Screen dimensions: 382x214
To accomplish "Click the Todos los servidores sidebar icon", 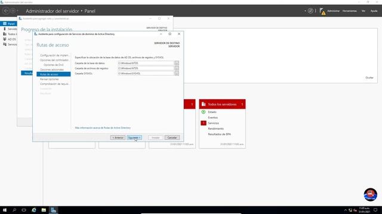I will click(5, 34).
